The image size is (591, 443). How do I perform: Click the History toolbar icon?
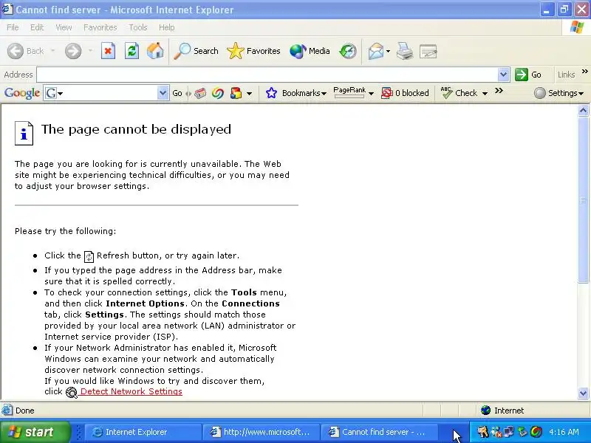pos(347,51)
